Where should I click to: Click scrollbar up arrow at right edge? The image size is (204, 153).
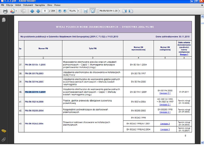point(202,17)
